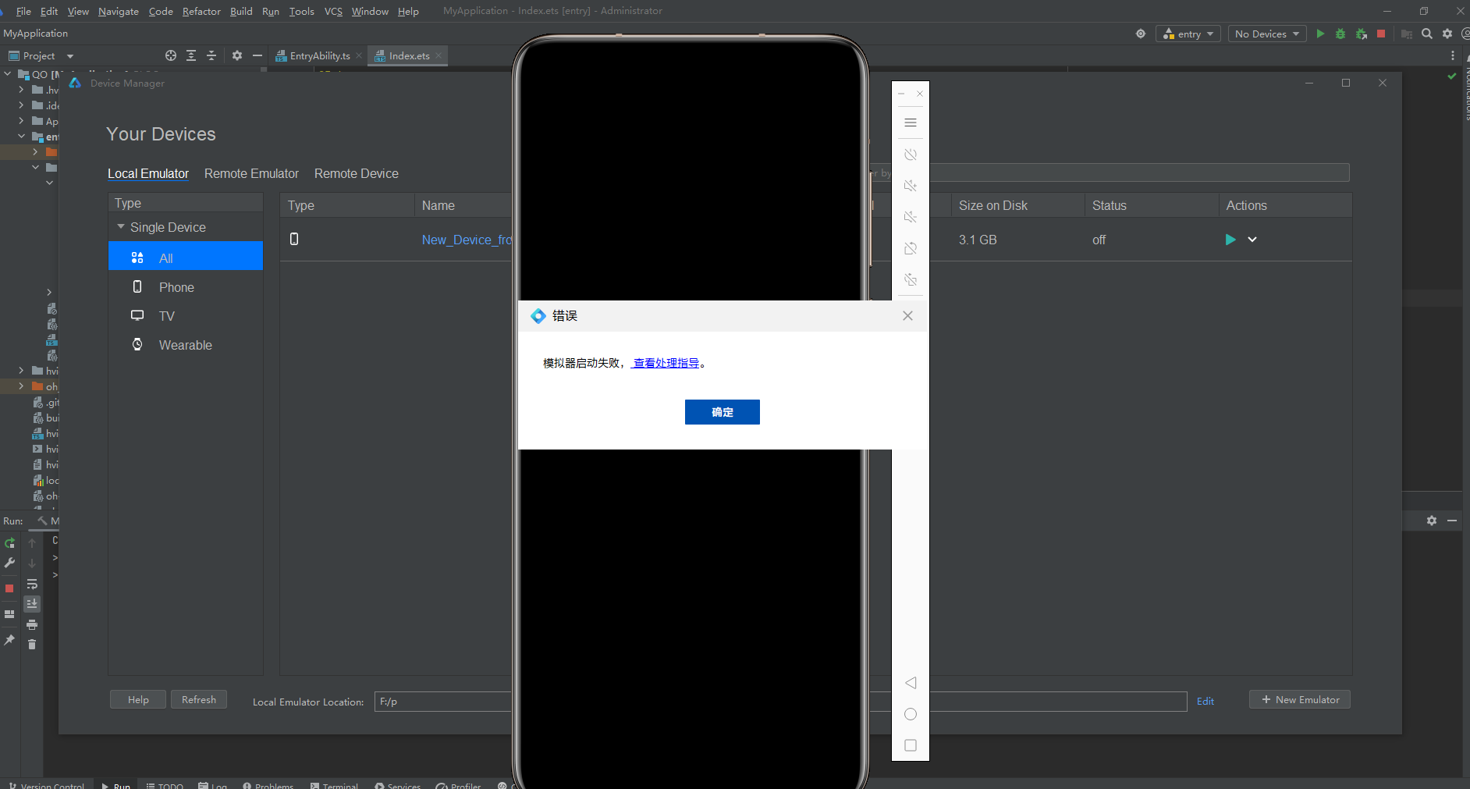Open IDE Settings gear icon in top toolbar
Image resolution: width=1470 pixels, height=789 pixels.
tap(1447, 34)
